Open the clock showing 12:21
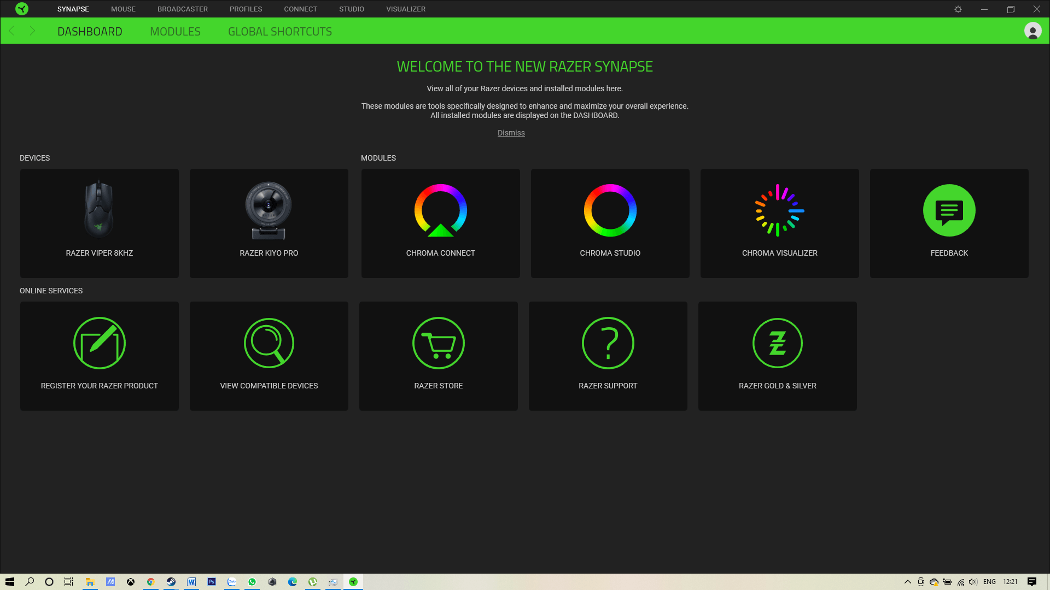Viewport: 1050px width, 590px height. coord(1010,582)
